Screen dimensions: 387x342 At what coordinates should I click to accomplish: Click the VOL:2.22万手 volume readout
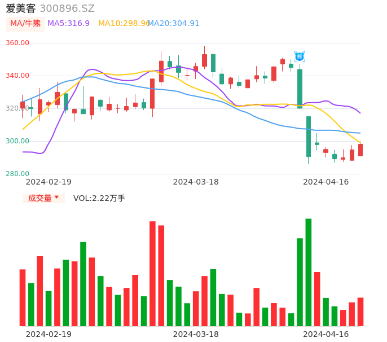pyautogui.click(x=99, y=198)
